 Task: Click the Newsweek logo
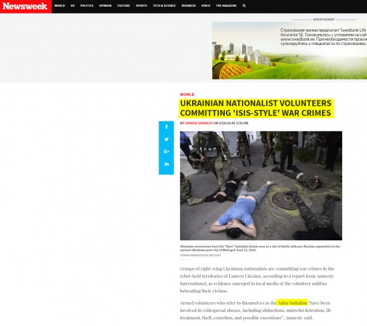tap(25, 6)
